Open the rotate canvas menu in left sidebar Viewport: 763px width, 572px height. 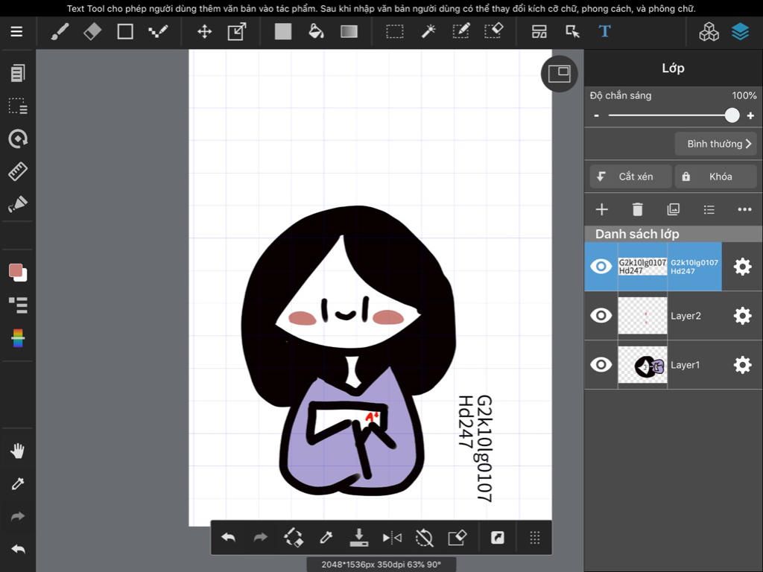tap(18, 139)
